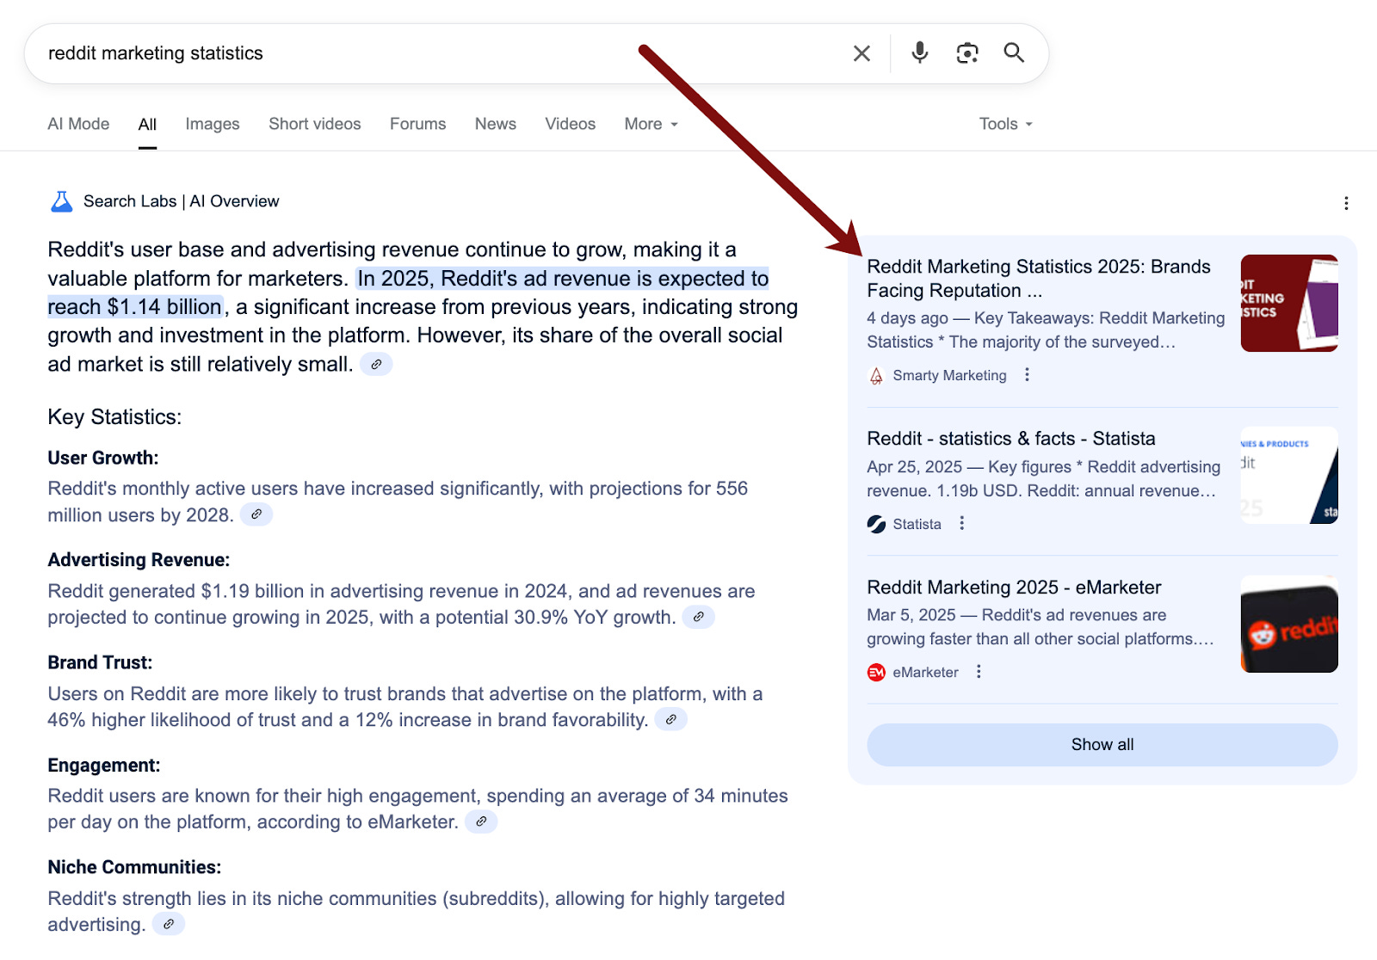Switch to Videos tab
1377x960 pixels.
(571, 124)
